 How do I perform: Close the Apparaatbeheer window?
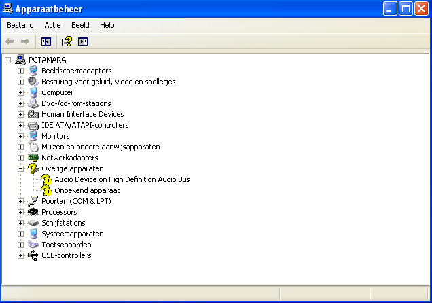click(422, 9)
